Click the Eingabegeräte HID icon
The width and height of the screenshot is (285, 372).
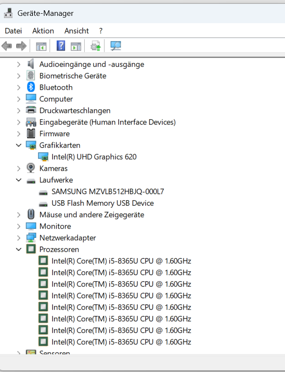[x=31, y=122]
